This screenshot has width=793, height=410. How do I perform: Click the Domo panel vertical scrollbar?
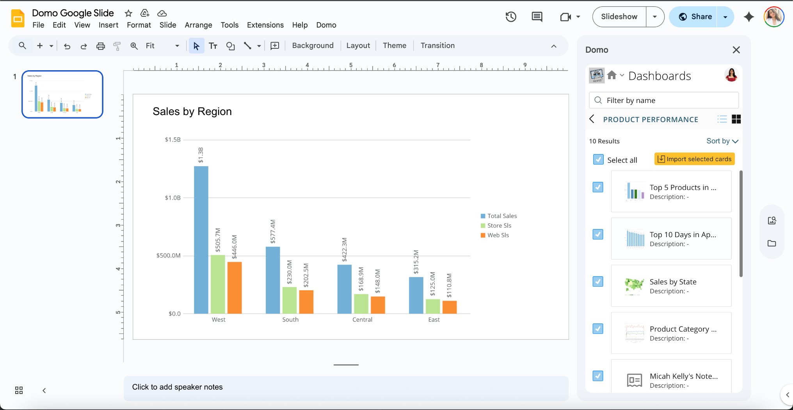coord(741,224)
